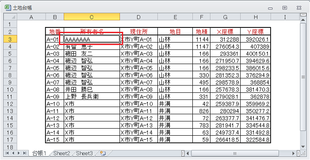The width and height of the screenshot is (310, 160).
Task: Select 井溝 cell in row 12
Action: 175,104
